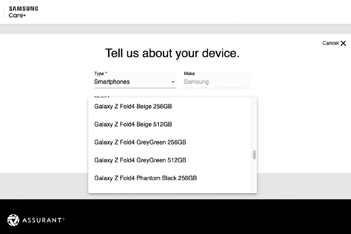Choose Galaxy Z Fold4 Phantom Black 256GB
Image resolution: width=351 pixels, height=234 pixels.
145,178
